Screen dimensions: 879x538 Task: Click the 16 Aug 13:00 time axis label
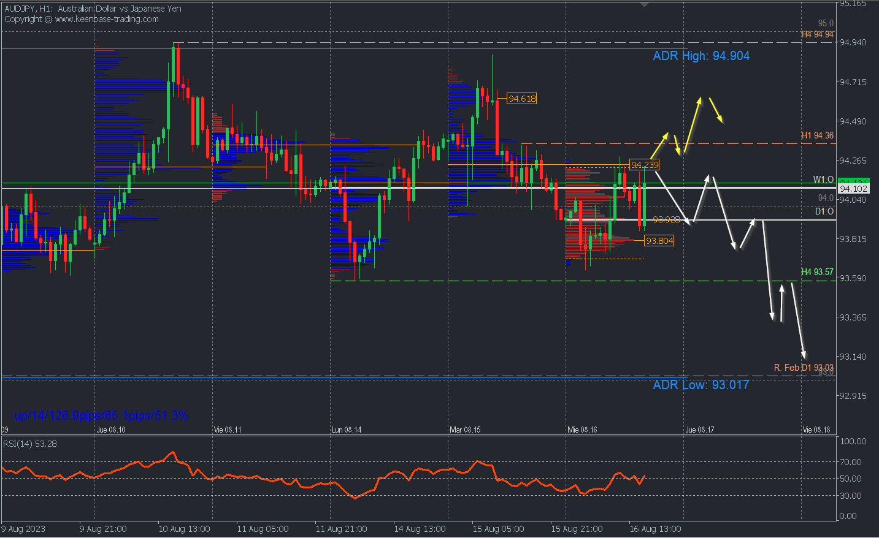tap(655, 529)
